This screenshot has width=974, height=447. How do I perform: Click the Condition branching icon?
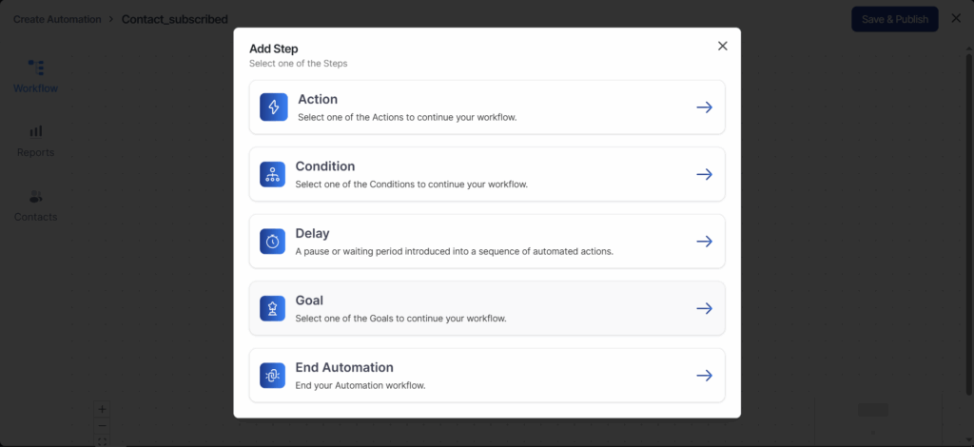(273, 174)
